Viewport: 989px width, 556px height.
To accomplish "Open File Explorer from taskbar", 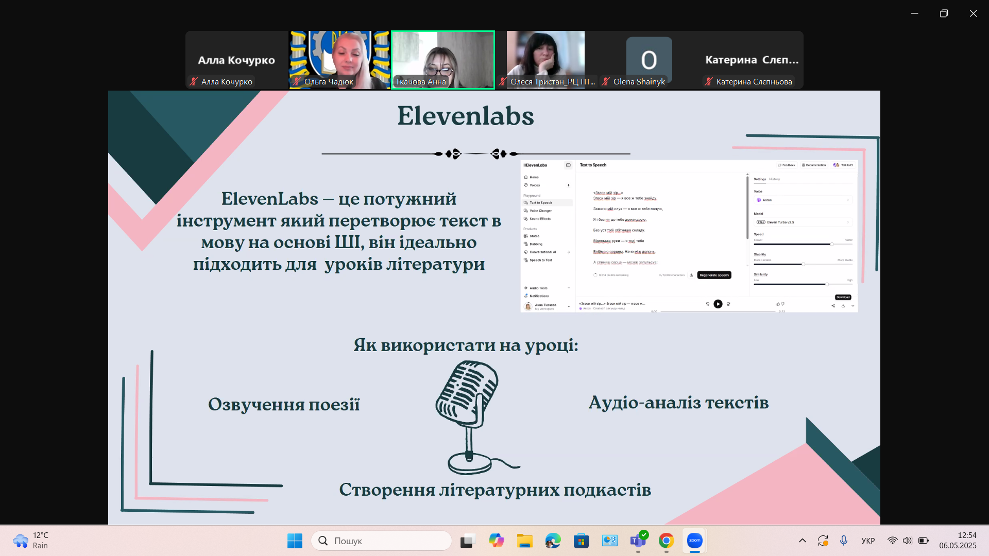I will [x=524, y=541].
